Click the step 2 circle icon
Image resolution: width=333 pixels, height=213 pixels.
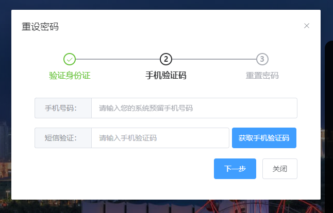point(166,59)
